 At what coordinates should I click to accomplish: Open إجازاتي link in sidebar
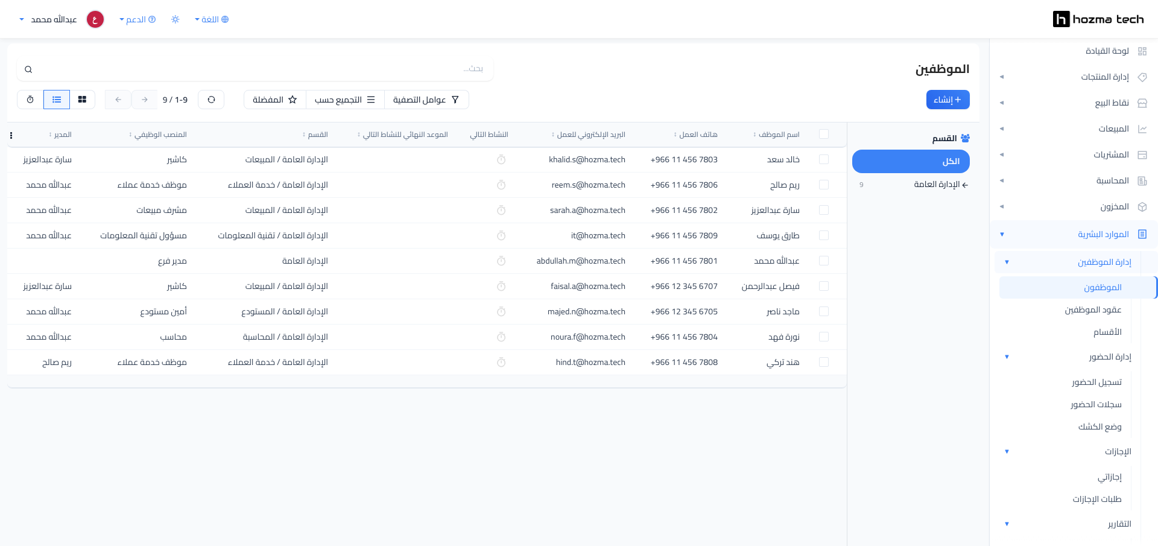coord(1109,477)
